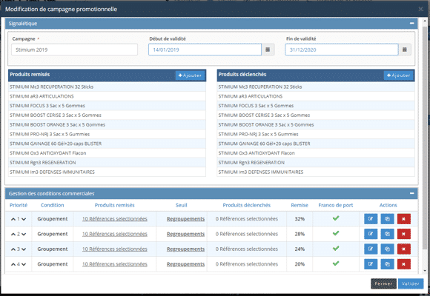Image resolution: width=430 pixels, height=296 pixels.
Task: Click the Valider button
Action: click(411, 283)
